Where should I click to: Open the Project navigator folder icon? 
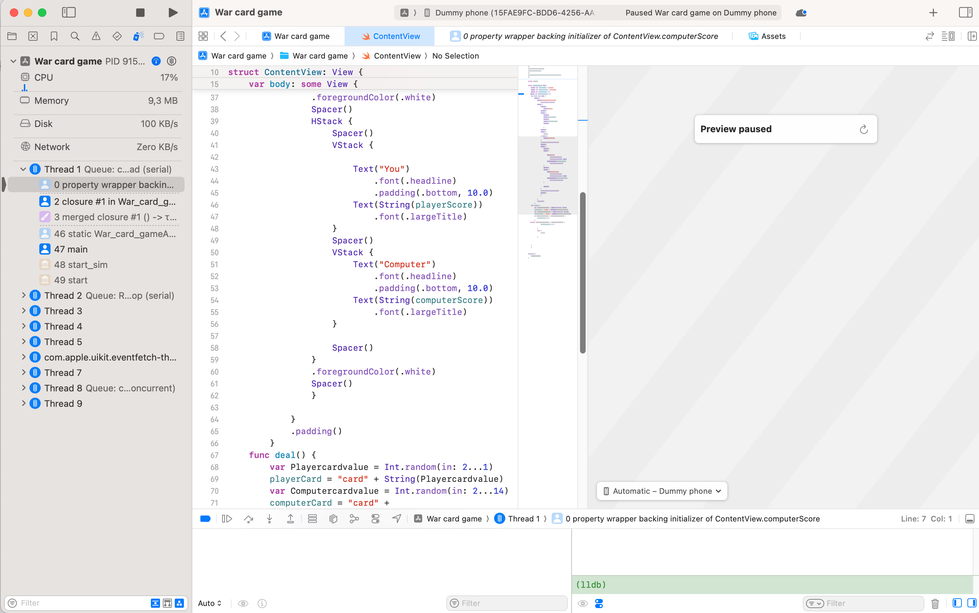pos(12,36)
